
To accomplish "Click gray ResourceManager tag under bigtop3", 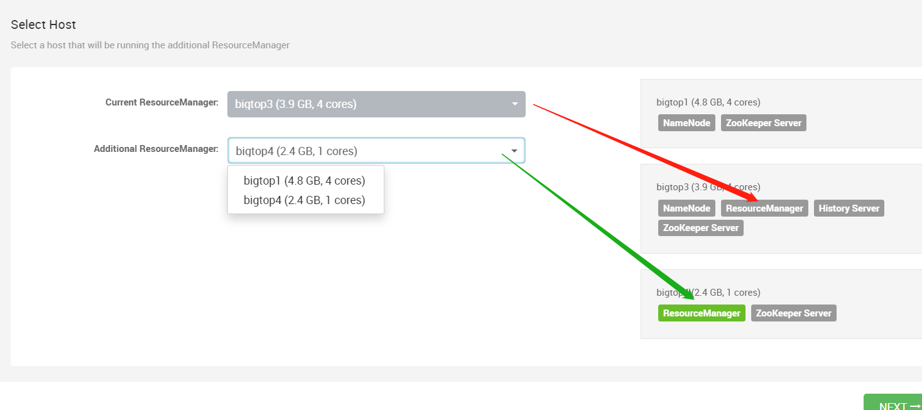I will point(764,208).
